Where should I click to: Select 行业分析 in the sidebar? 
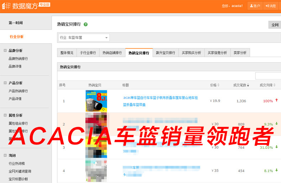pos(17,37)
